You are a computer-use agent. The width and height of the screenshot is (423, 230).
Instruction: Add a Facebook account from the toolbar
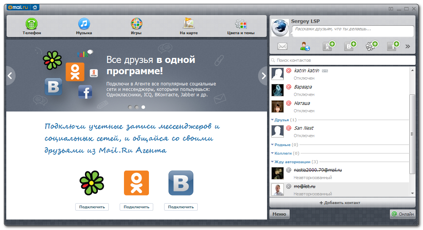pos(393,46)
